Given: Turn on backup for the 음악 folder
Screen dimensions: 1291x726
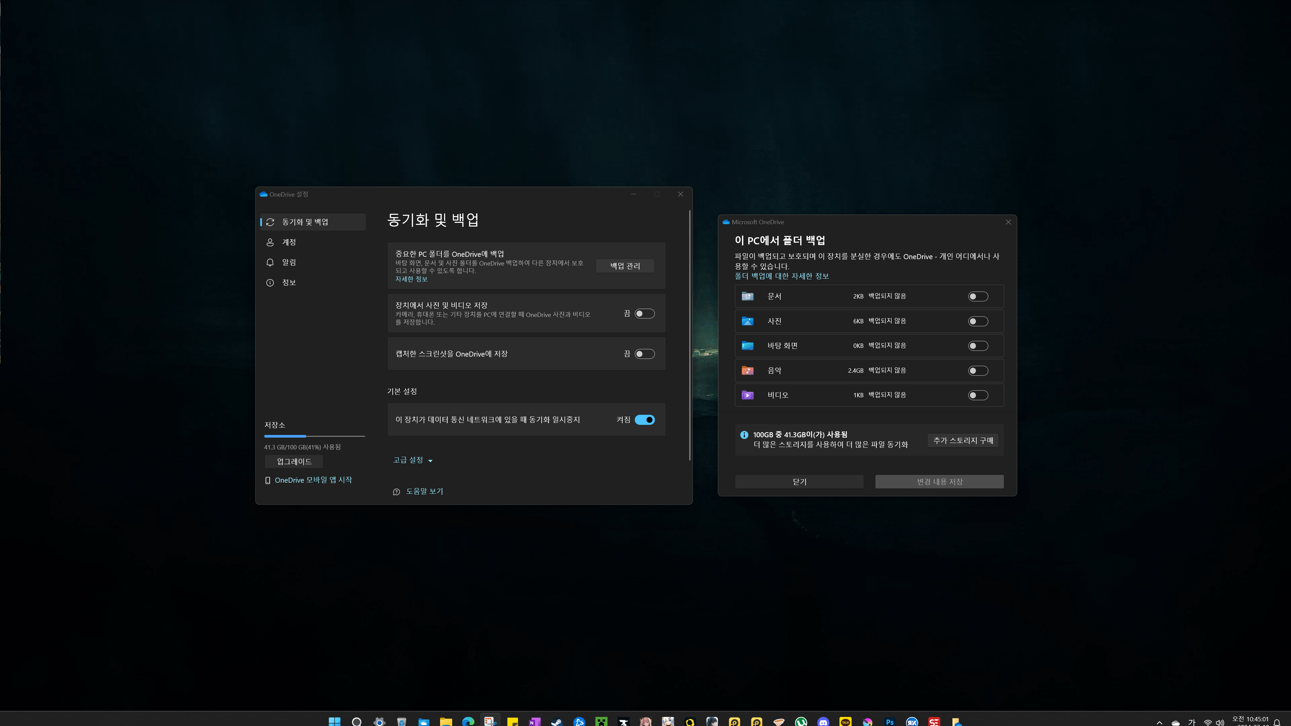Looking at the screenshot, I should point(978,371).
